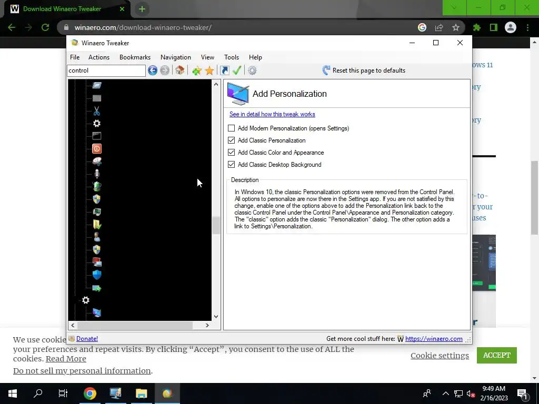539x404 pixels.
Task: Enable Add Modern Personalization checkbox
Action: (232, 128)
